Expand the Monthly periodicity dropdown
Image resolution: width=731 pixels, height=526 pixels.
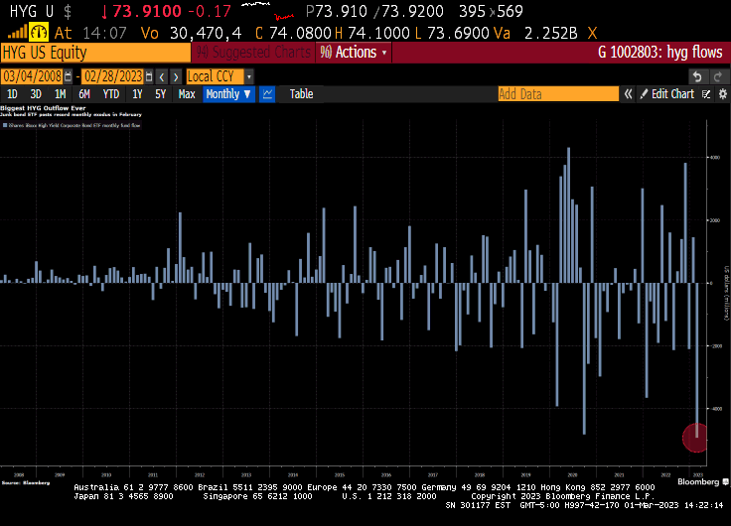(227, 94)
